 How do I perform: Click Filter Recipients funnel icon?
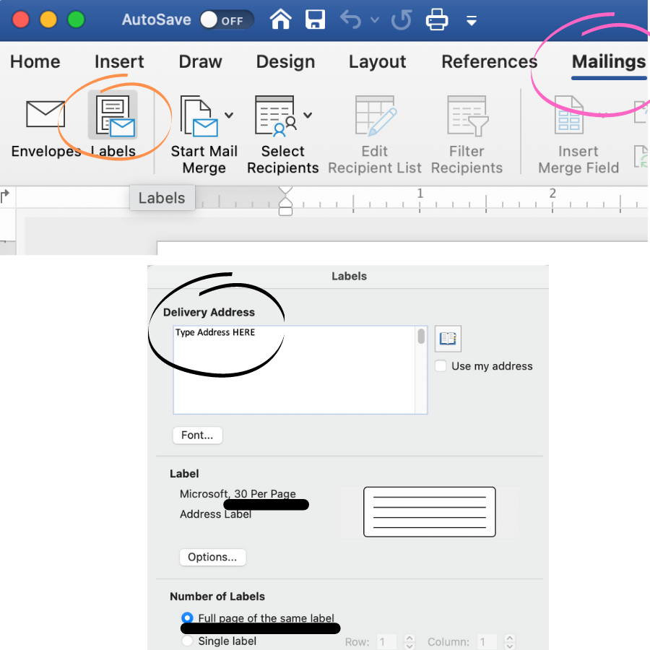[x=467, y=116]
